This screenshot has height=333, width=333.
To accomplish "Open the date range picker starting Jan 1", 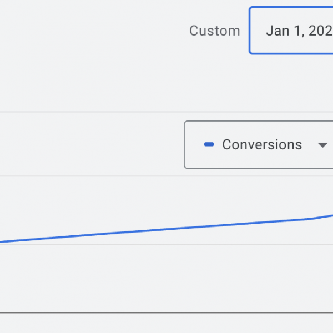I will [x=291, y=31].
